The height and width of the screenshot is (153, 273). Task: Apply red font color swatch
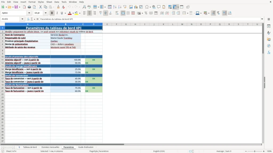point(70,13)
